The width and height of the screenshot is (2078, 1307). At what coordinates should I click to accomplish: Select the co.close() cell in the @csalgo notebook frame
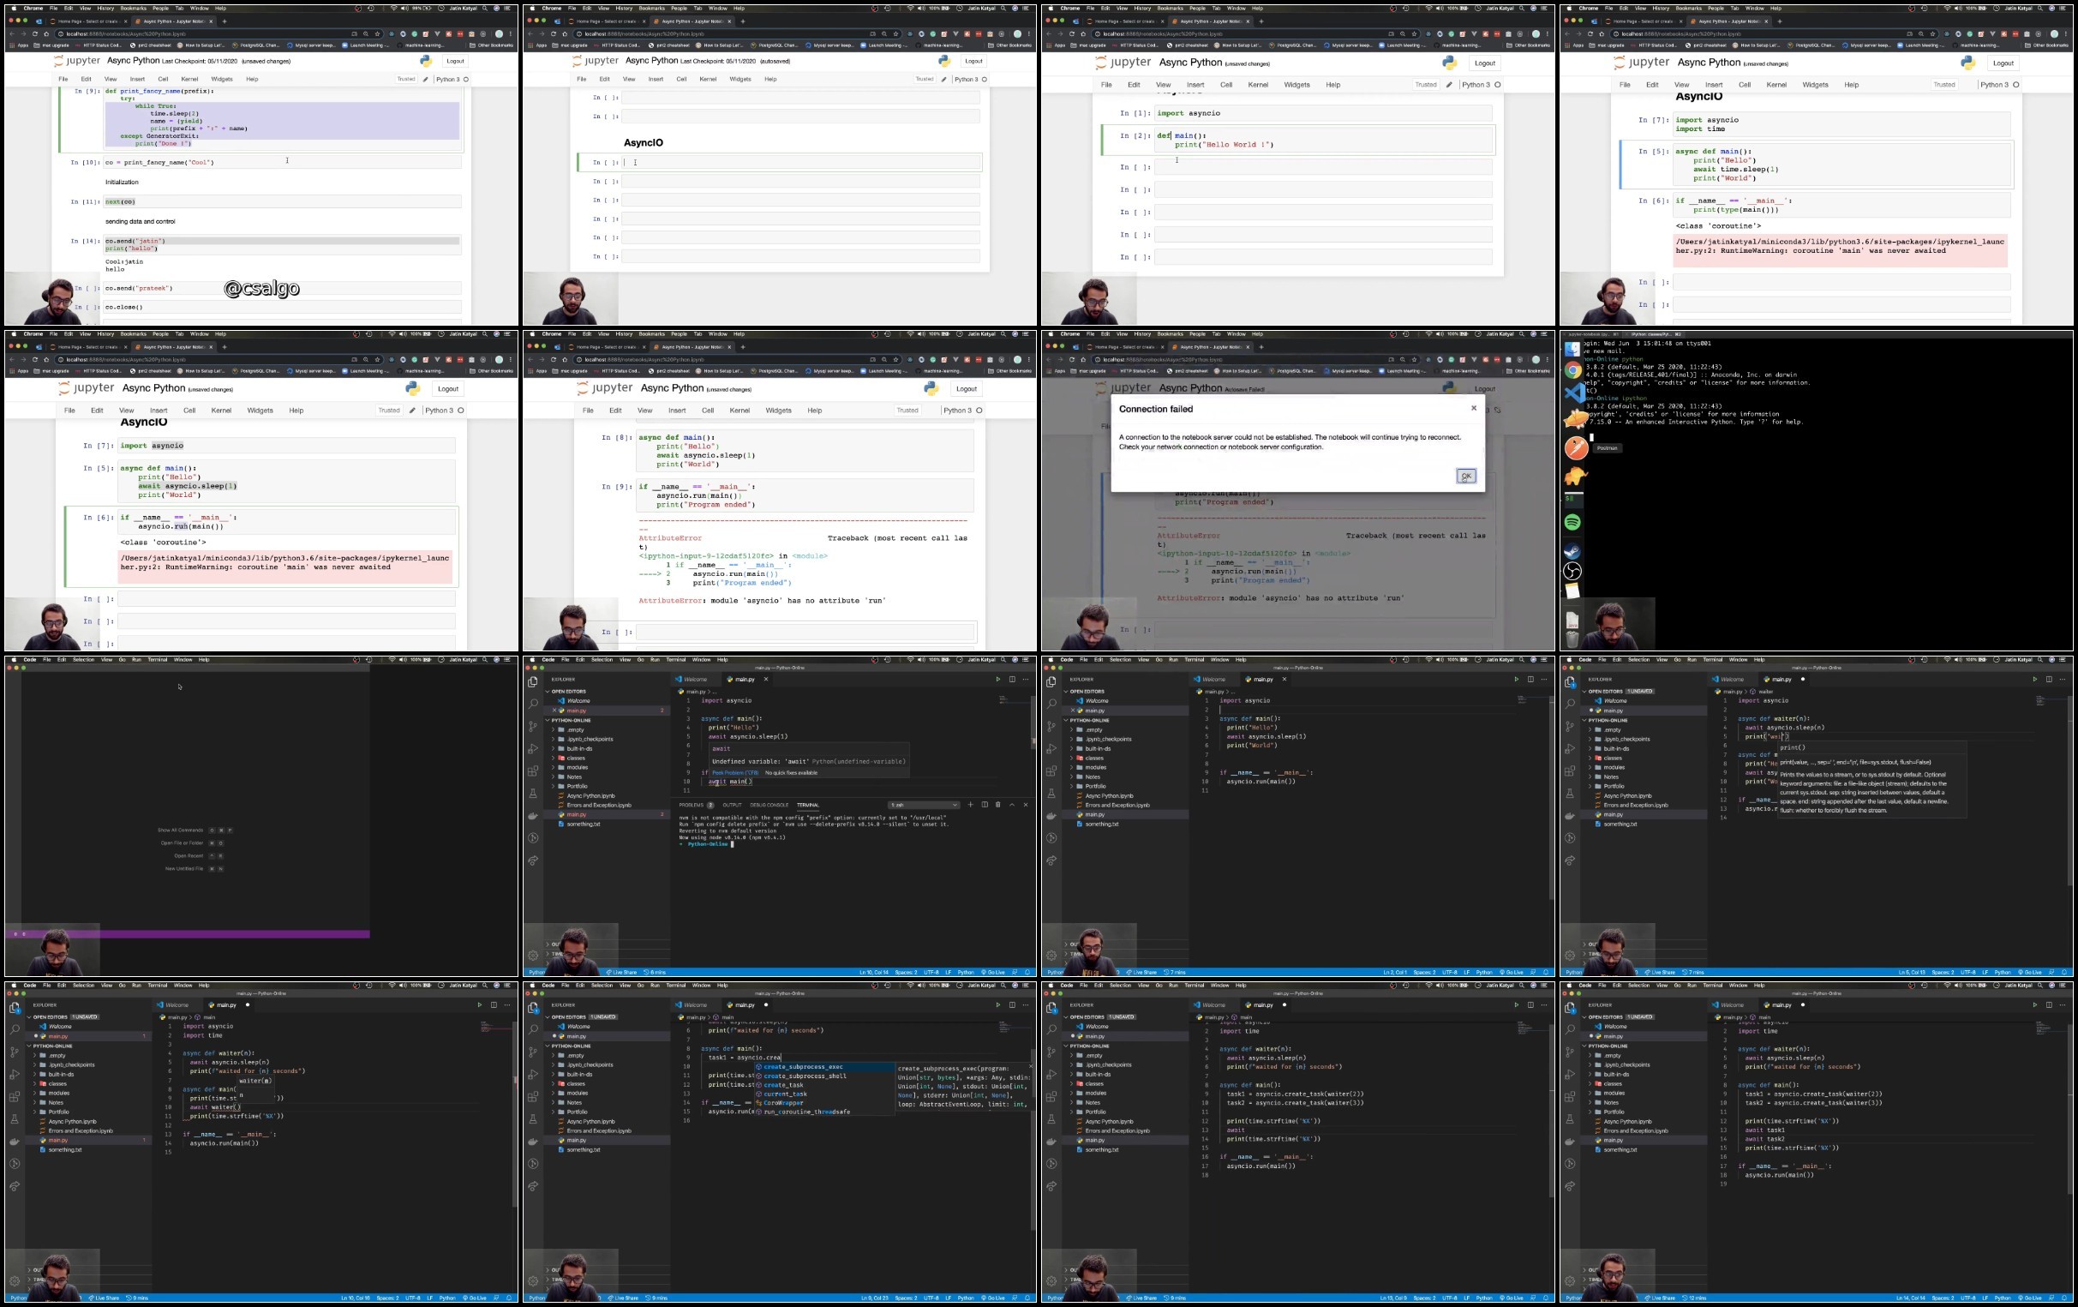[282, 308]
